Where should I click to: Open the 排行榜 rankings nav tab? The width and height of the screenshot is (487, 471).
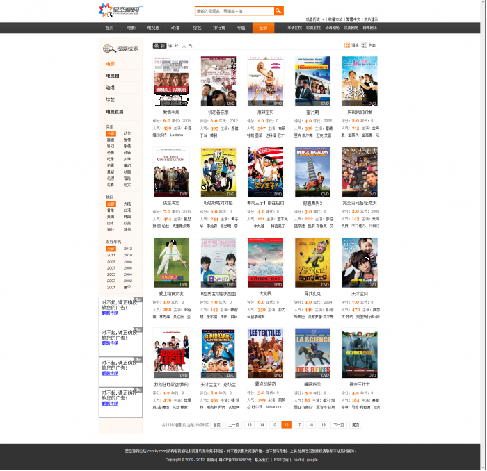(218, 28)
